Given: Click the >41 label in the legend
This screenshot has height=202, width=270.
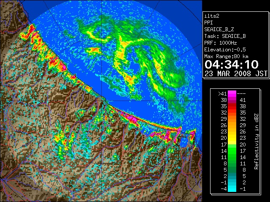Looking at the screenshot, I should 222,94.
